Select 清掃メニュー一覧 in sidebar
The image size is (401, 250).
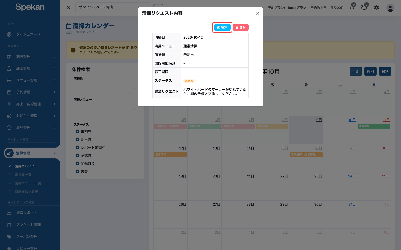tap(28, 183)
